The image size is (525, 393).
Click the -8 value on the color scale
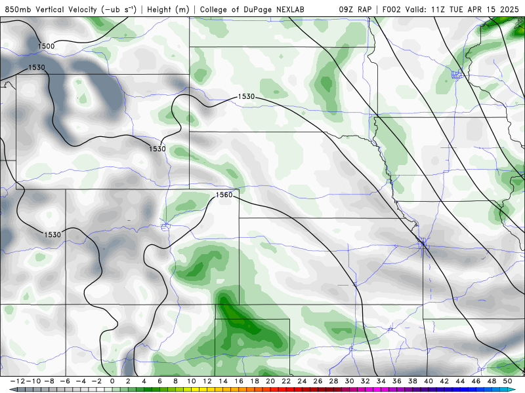click(x=49, y=381)
